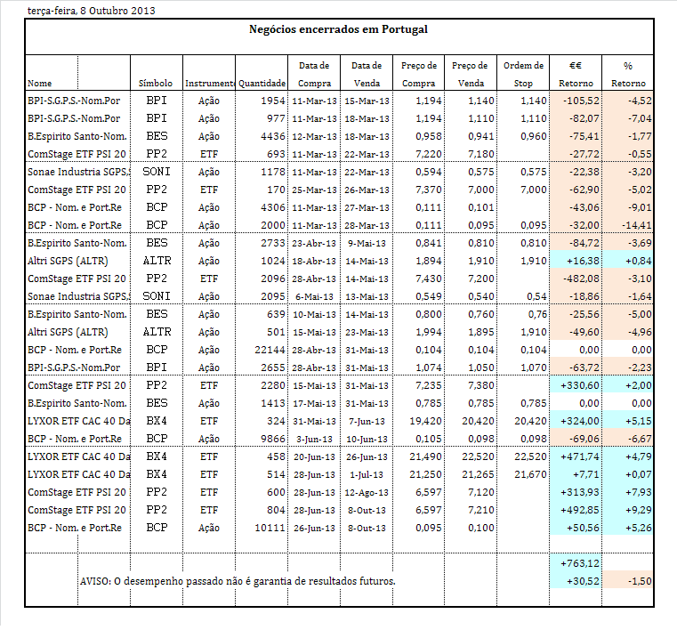Click the return cell '-482,08'
The height and width of the screenshot is (630, 677).
pos(581,279)
